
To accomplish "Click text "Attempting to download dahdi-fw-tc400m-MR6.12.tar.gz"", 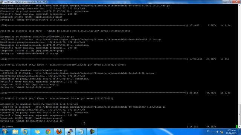I will coord(37,37).
